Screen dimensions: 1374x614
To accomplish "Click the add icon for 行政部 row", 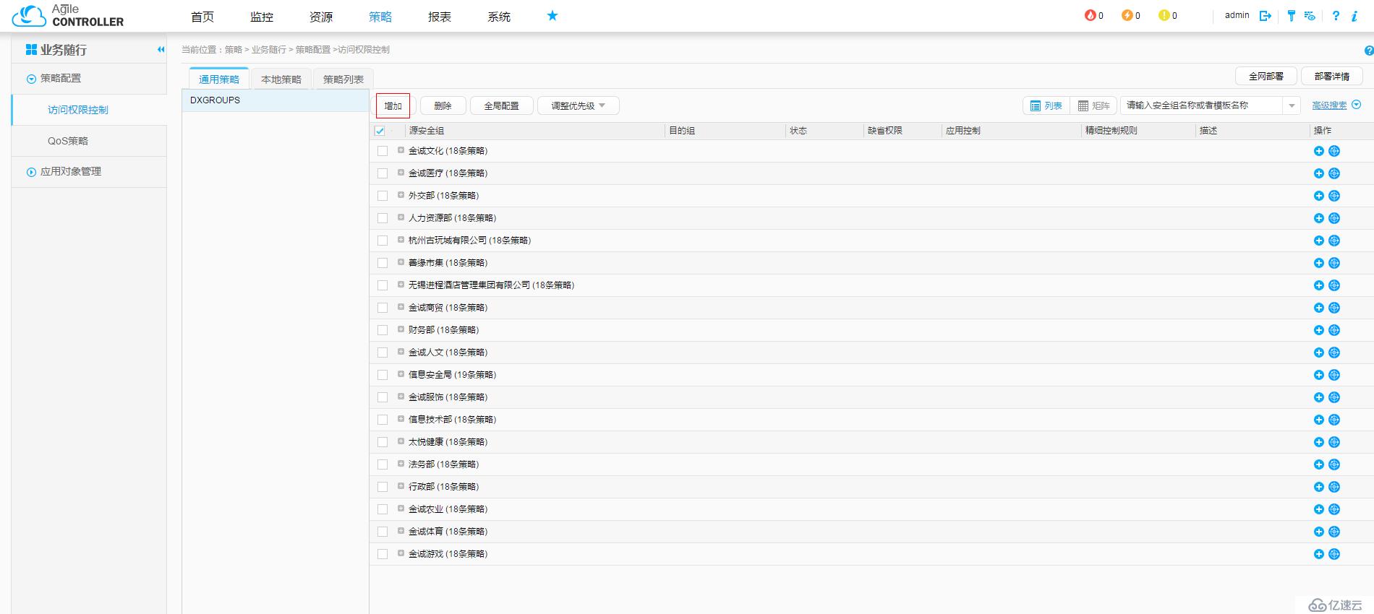I will pyautogui.click(x=1318, y=487).
